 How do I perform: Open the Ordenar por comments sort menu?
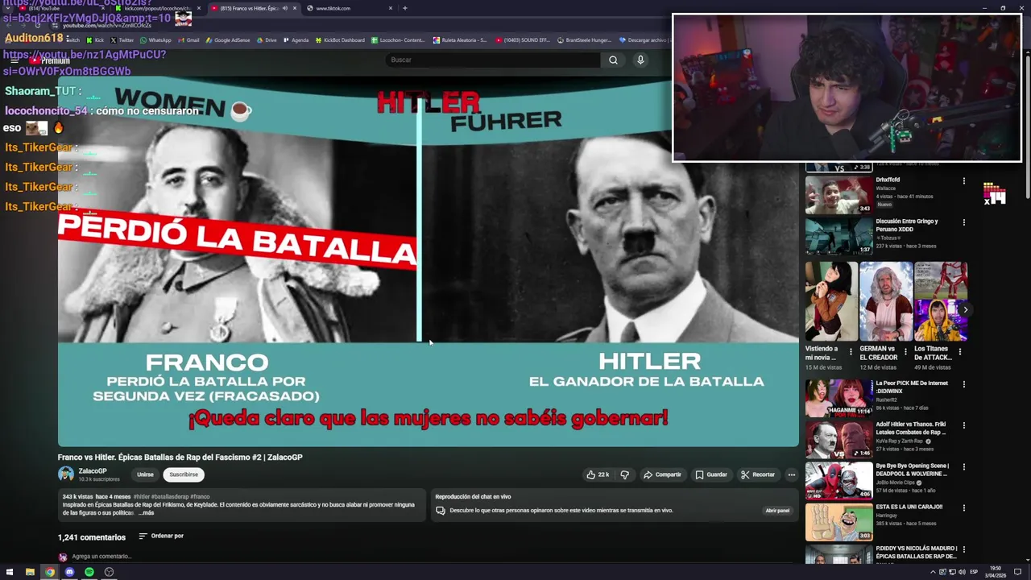tap(161, 536)
